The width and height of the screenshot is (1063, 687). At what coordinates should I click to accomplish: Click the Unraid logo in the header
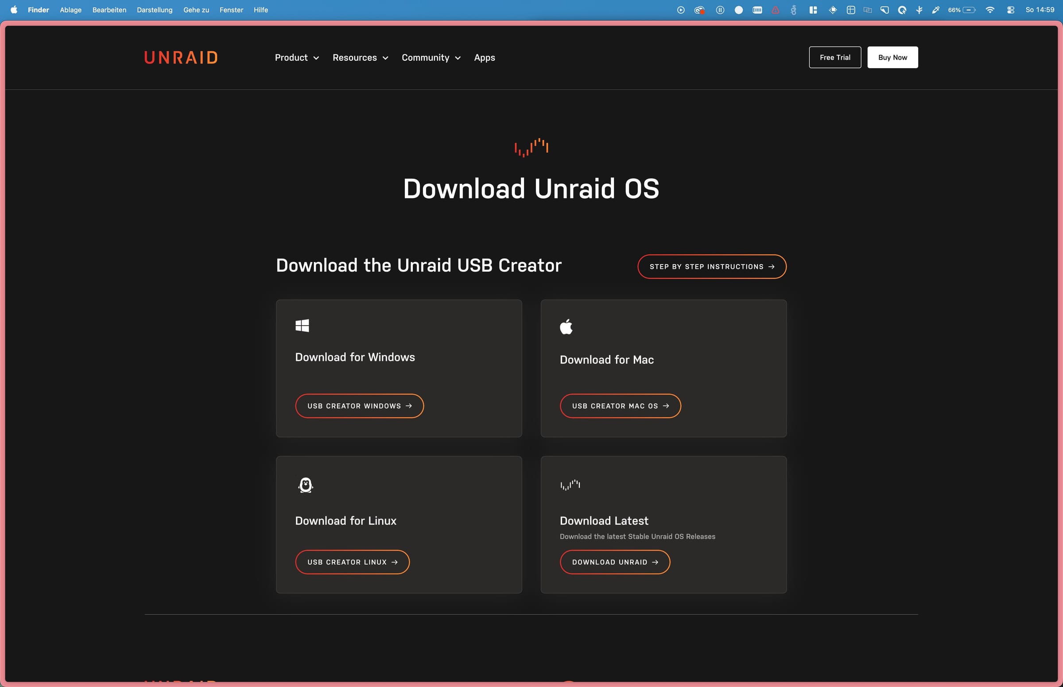(x=180, y=57)
